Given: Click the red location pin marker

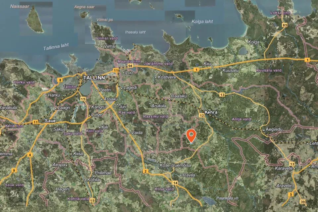Looking at the screenshot, I should point(191,135).
